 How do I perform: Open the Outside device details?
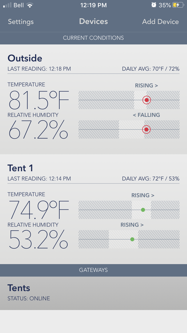click(x=25, y=58)
